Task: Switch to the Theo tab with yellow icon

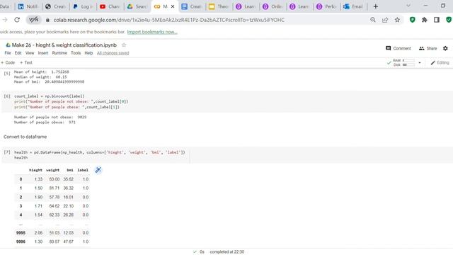Action: coord(219,6)
